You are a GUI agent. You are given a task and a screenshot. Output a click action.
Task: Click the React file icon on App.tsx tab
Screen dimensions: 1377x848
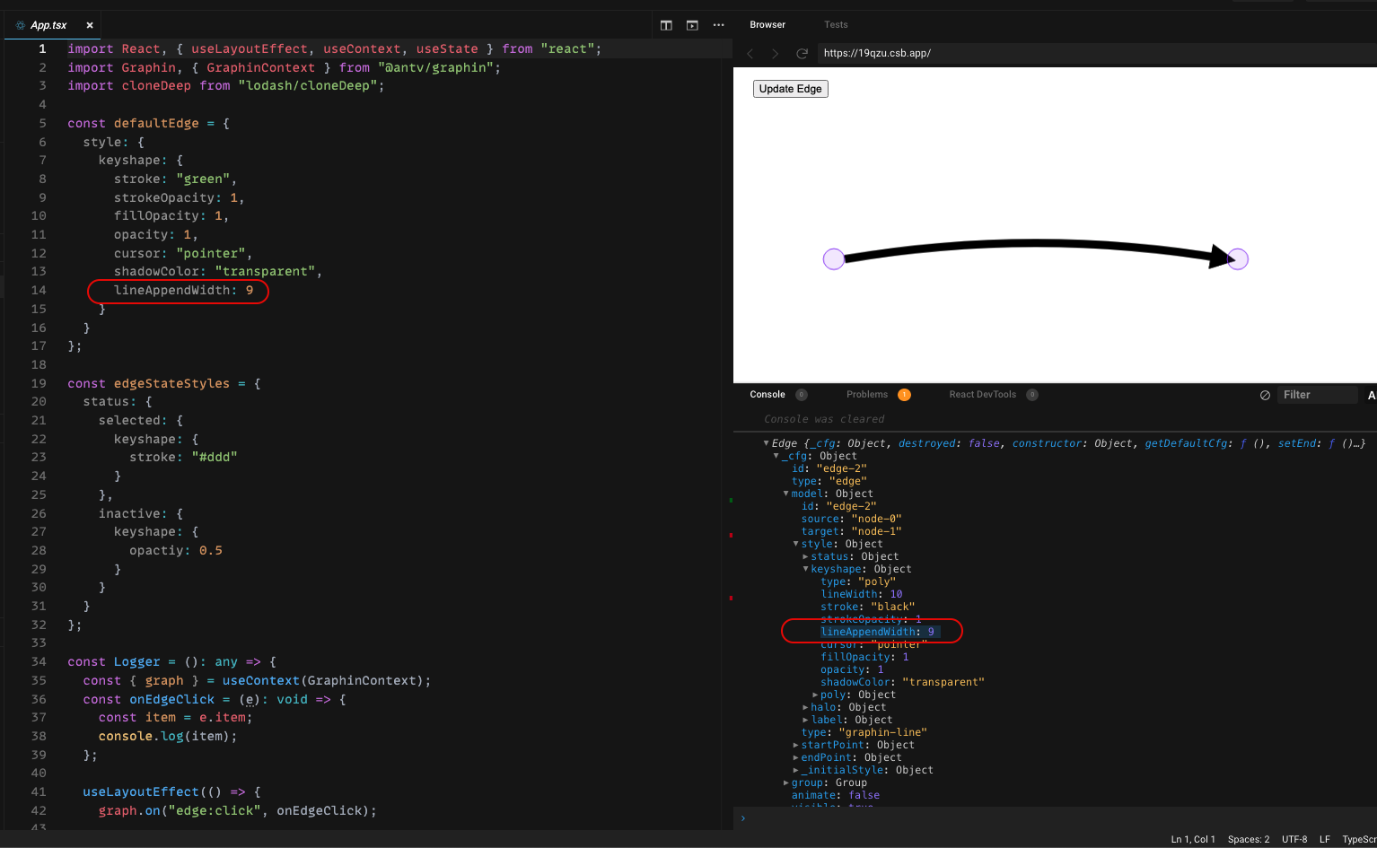point(21,25)
